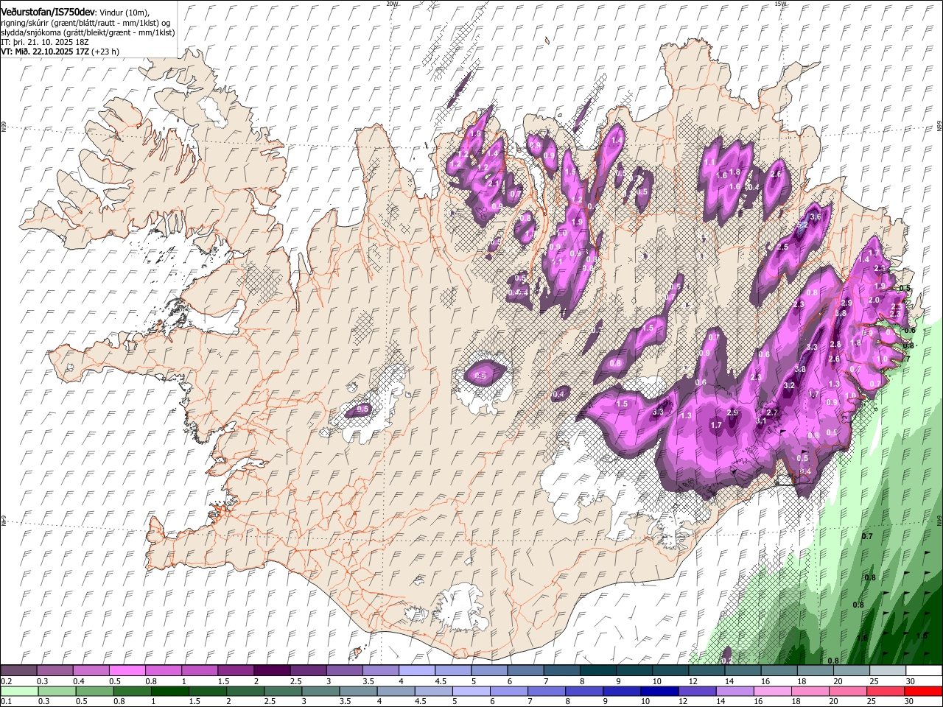
Task: Select upper legend swatch between 4 and 4.5
Action: coord(417,670)
